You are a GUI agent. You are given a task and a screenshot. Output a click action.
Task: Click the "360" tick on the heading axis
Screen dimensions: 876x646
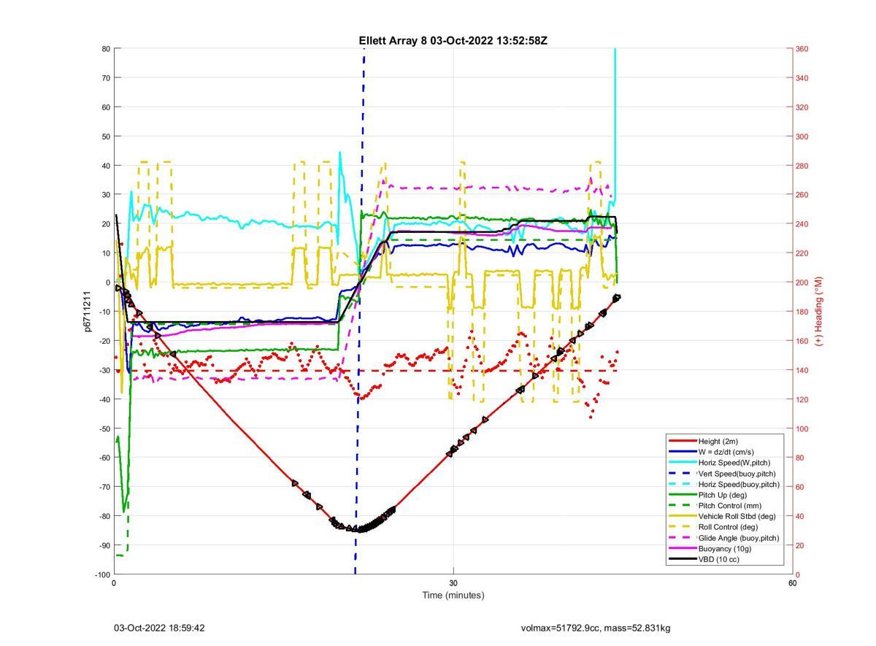[802, 49]
